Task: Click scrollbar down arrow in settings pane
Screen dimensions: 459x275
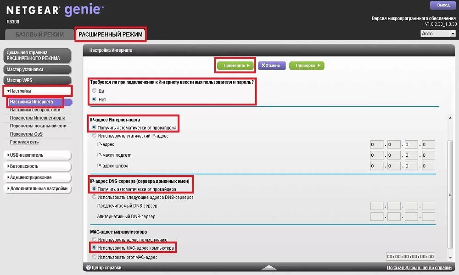Action: pyautogui.click(x=450, y=258)
